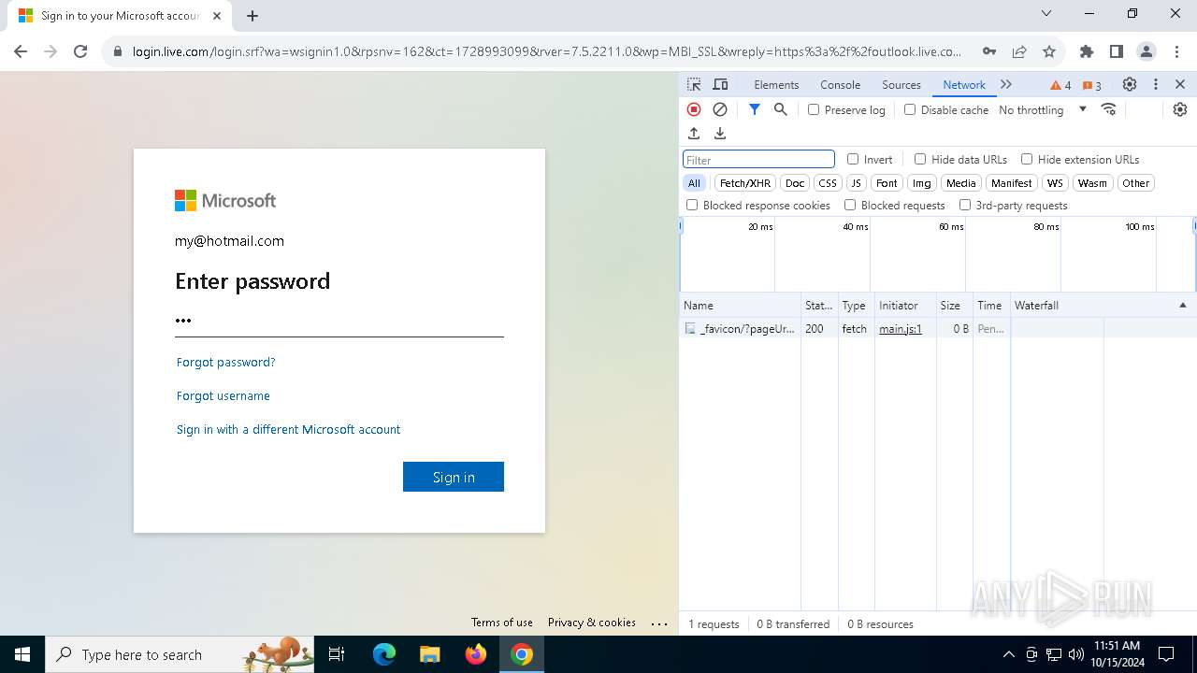Open File Explorer from taskbar
1197x673 pixels.
tap(429, 654)
